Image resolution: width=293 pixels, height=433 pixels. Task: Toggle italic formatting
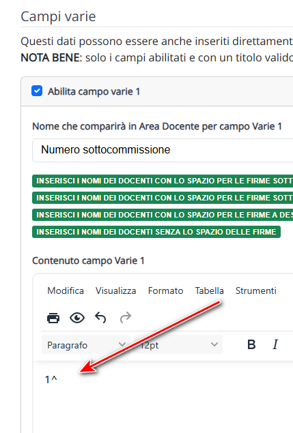pos(275,344)
